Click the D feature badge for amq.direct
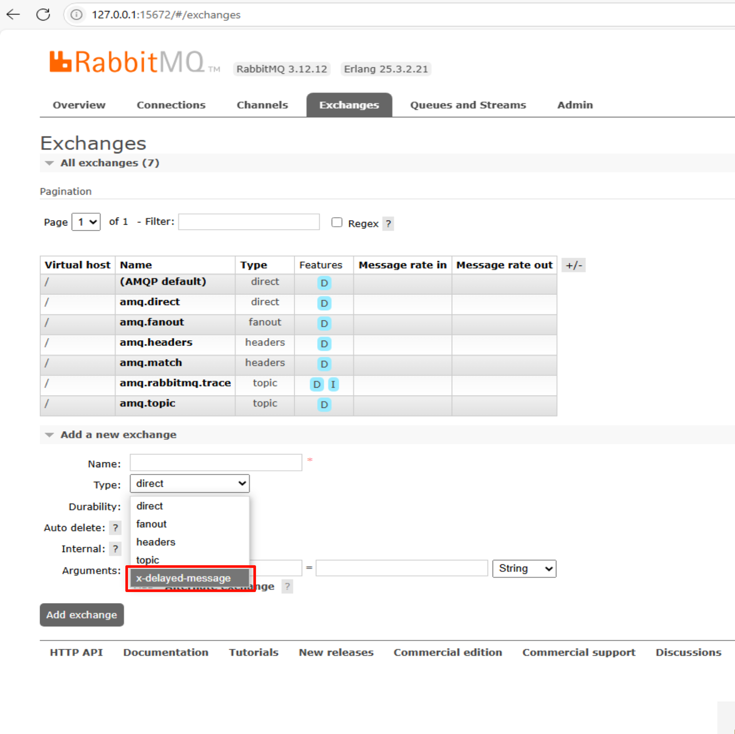Screen dimensions: 735x734 tap(324, 303)
